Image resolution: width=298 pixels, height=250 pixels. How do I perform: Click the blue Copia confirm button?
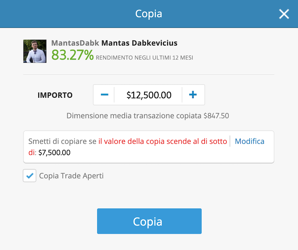coord(149,221)
